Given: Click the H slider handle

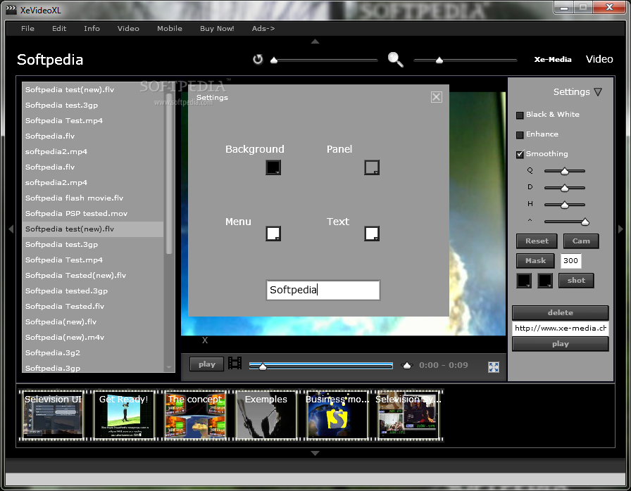Looking at the screenshot, I should [565, 205].
